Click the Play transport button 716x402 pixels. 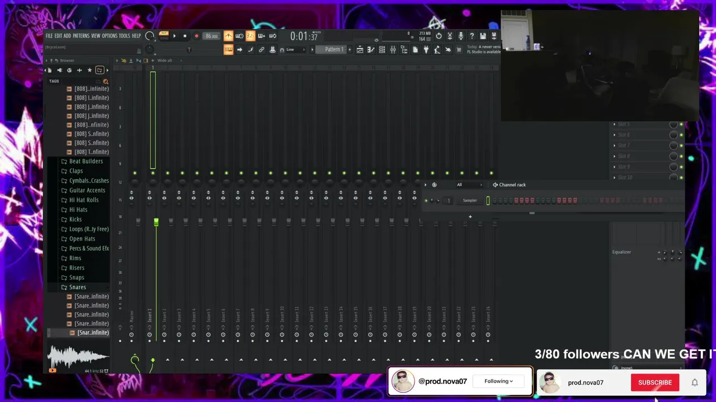174,36
